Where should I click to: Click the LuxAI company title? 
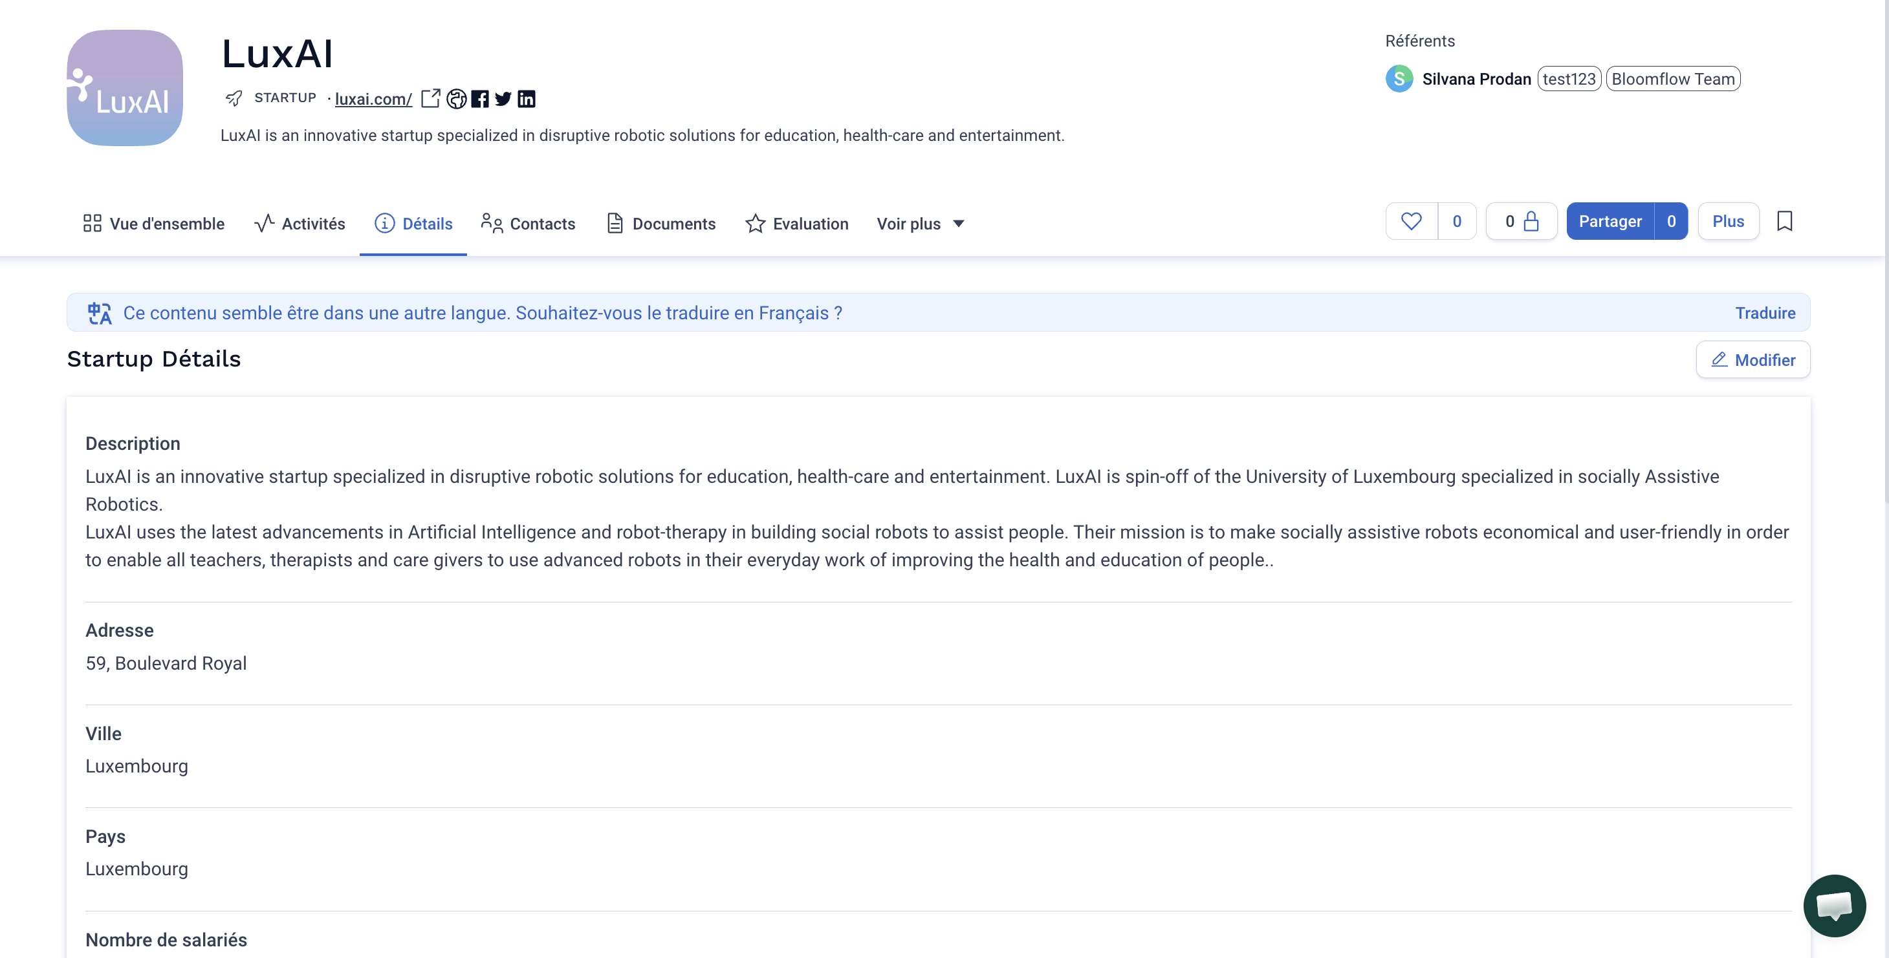pos(277,54)
